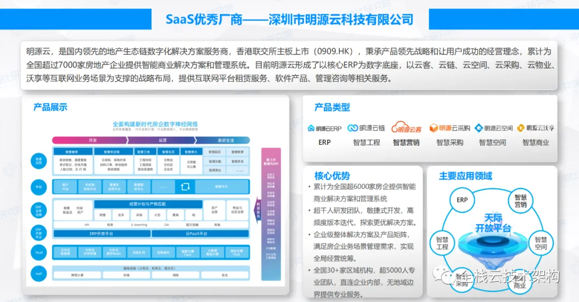Select the 美好生活 stage arrow
Screen dimensions: 579x302
223,141
